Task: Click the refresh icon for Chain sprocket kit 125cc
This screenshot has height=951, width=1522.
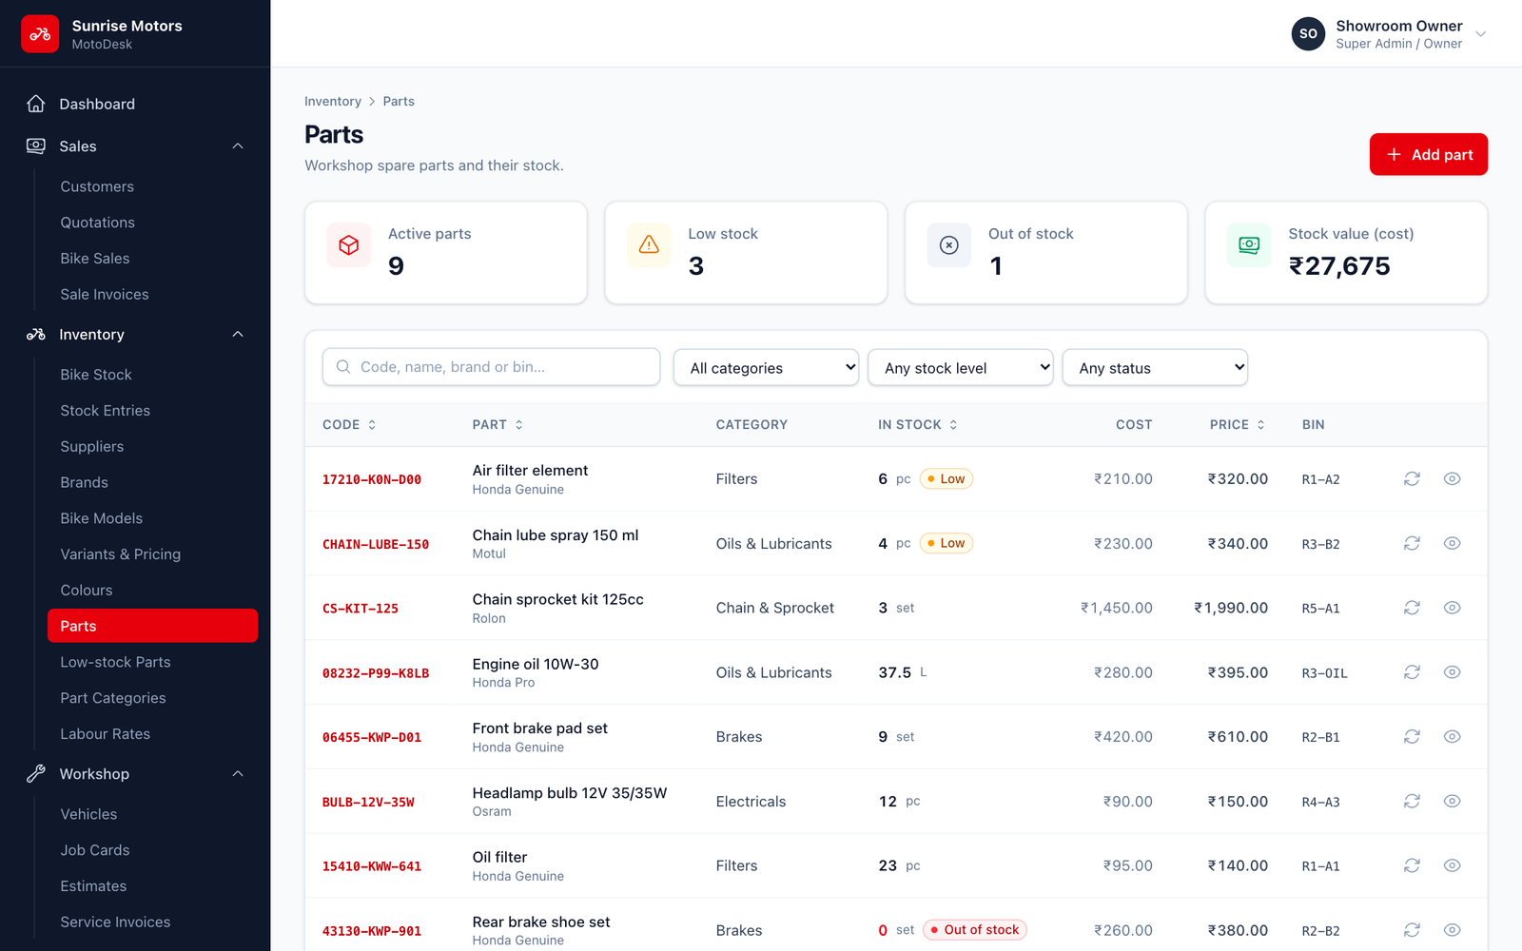Action: coord(1412,608)
